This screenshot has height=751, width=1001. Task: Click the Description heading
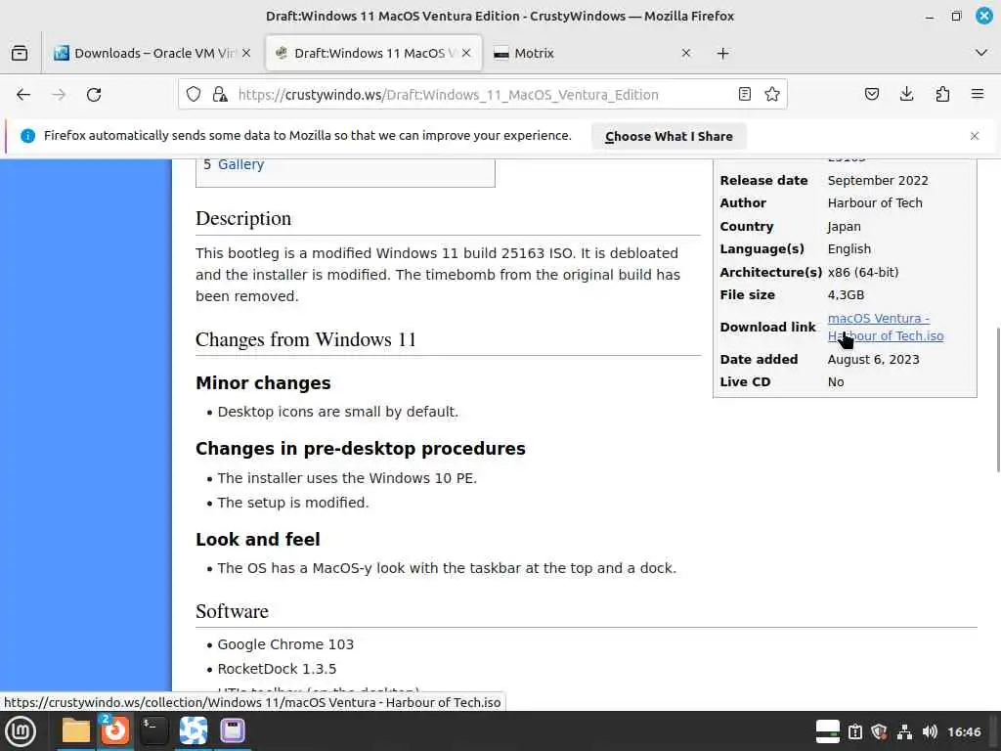243,218
